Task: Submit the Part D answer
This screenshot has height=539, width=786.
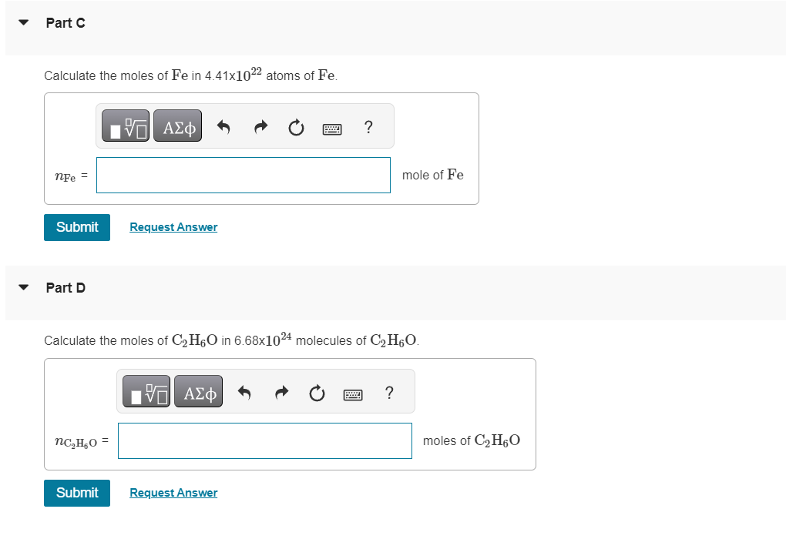Action: click(x=76, y=493)
